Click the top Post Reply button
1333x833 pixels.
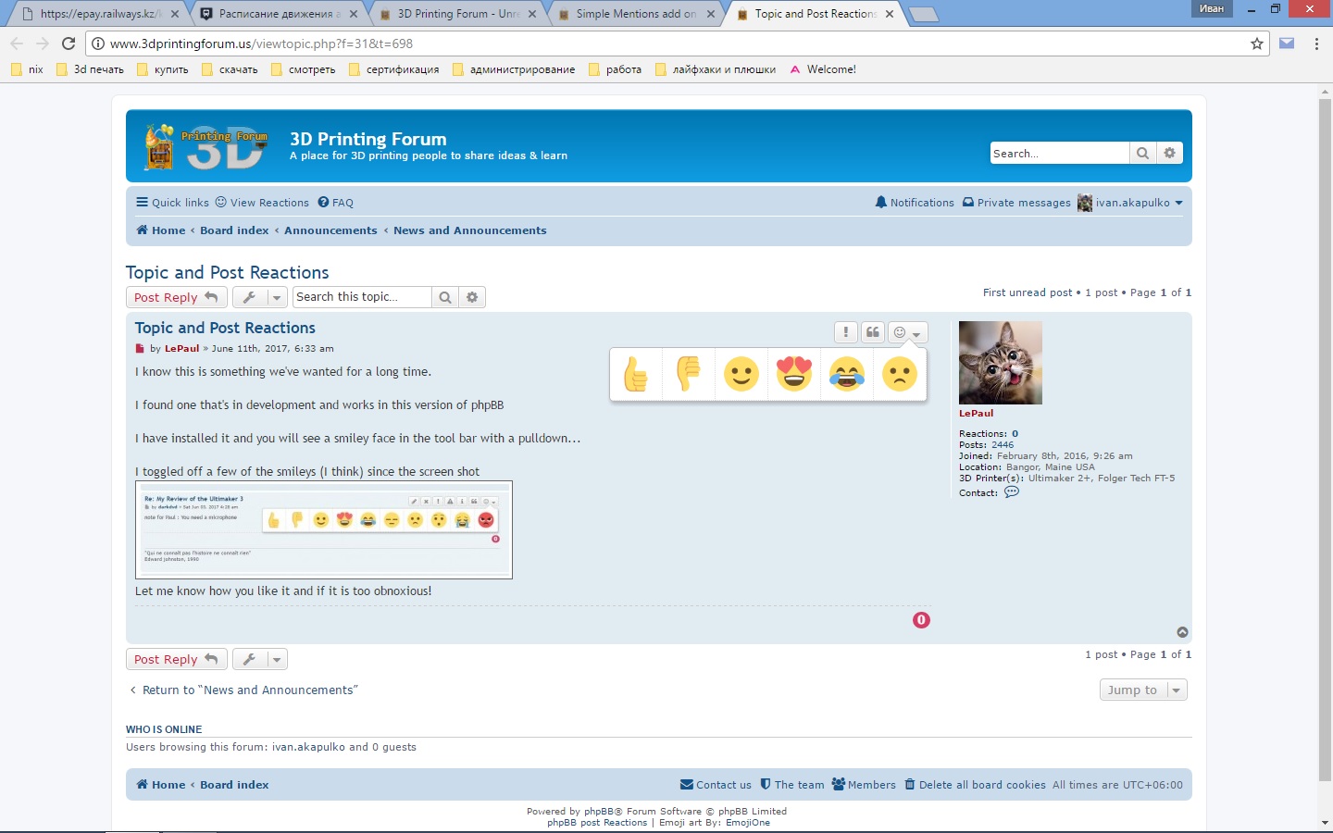click(176, 297)
